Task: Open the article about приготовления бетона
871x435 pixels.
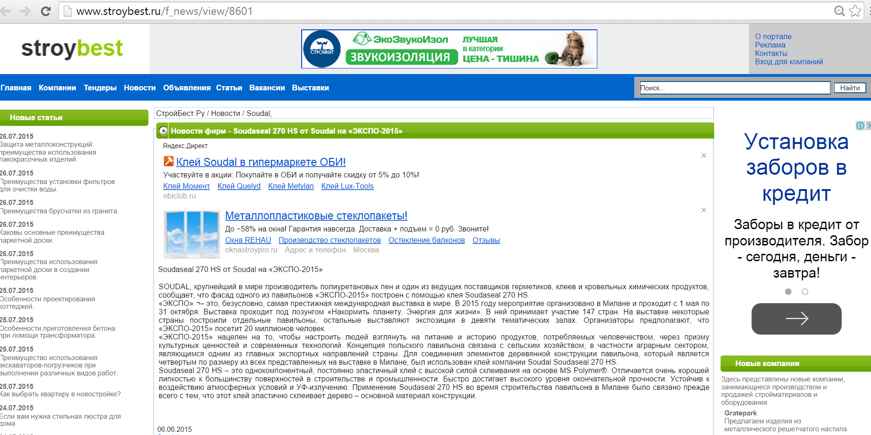Action: (x=58, y=332)
